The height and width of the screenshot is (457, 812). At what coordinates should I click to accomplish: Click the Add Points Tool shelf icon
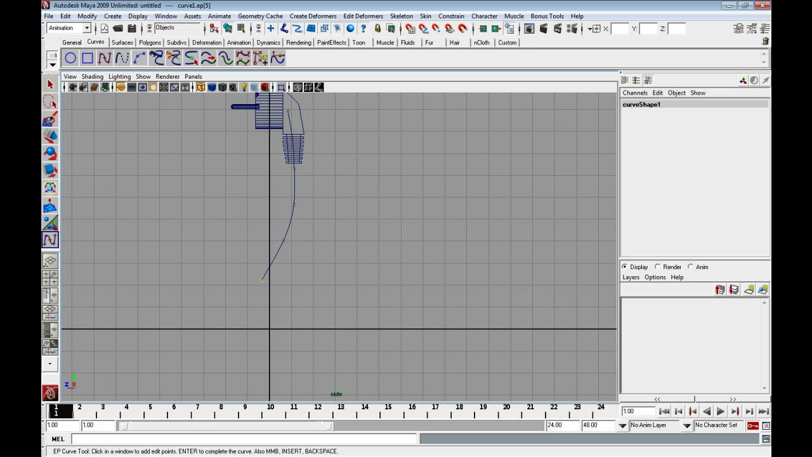(260, 58)
